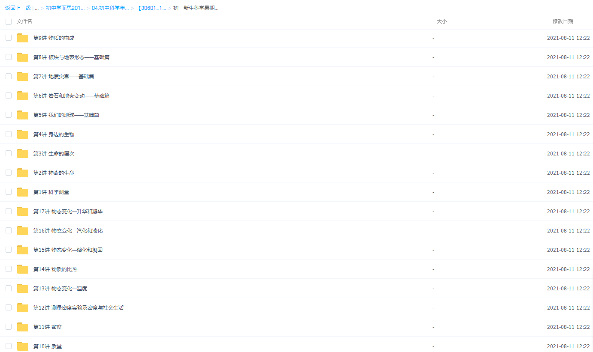The width and height of the screenshot is (593, 352).
Task: Open folder 第5讲 我们的地球——基础篇
Action: pos(67,115)
